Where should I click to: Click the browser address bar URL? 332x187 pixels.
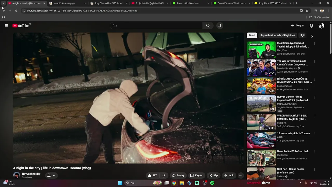[x=82, y=11]
